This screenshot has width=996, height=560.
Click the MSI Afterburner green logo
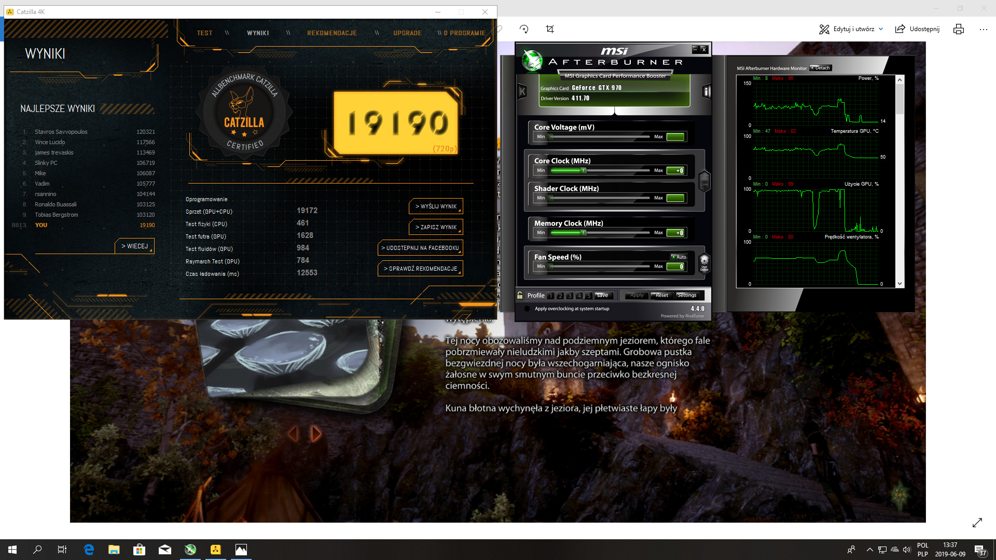tap(532, 61)
